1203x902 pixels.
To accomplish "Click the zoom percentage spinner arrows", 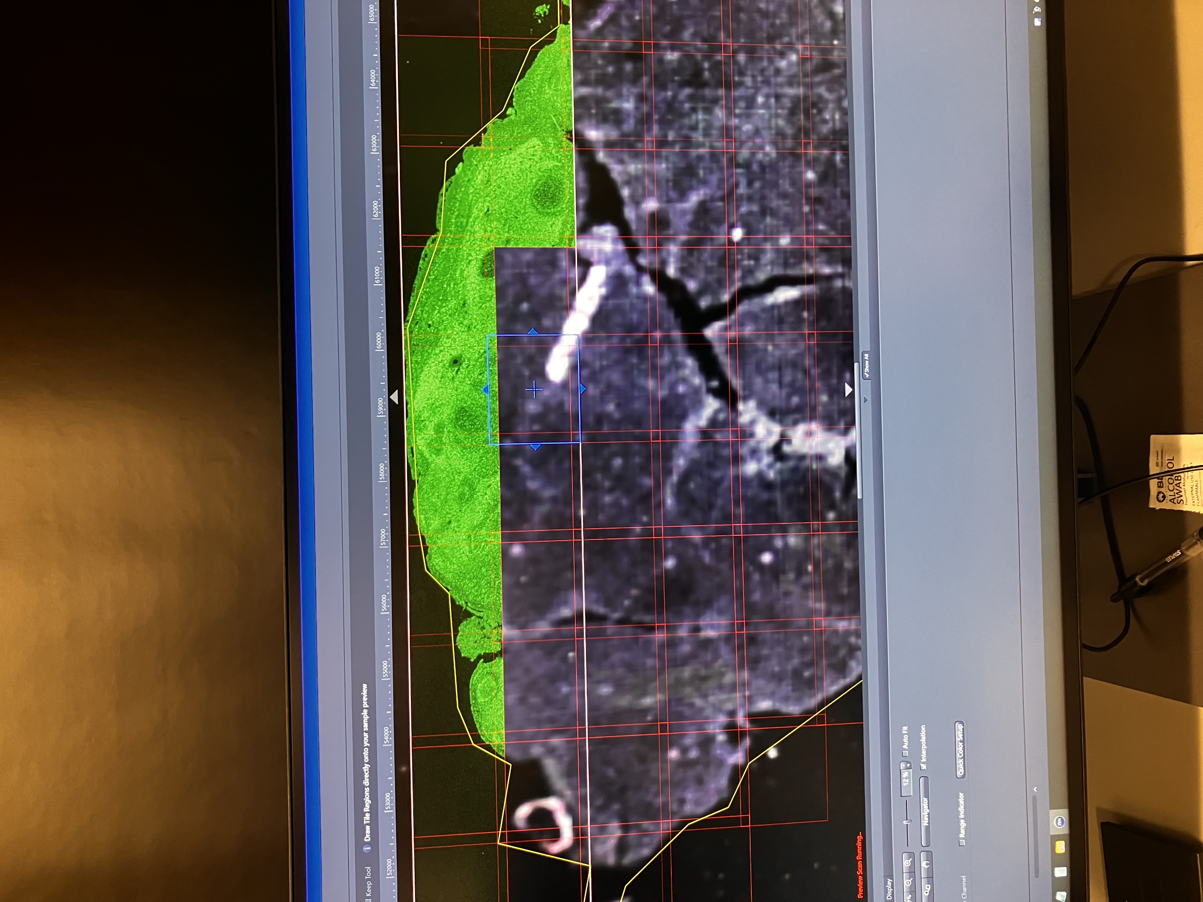I will [906, 765].
